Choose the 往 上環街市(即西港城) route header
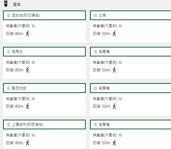Viewport: 171px width, 149px height. pos(44,124)
